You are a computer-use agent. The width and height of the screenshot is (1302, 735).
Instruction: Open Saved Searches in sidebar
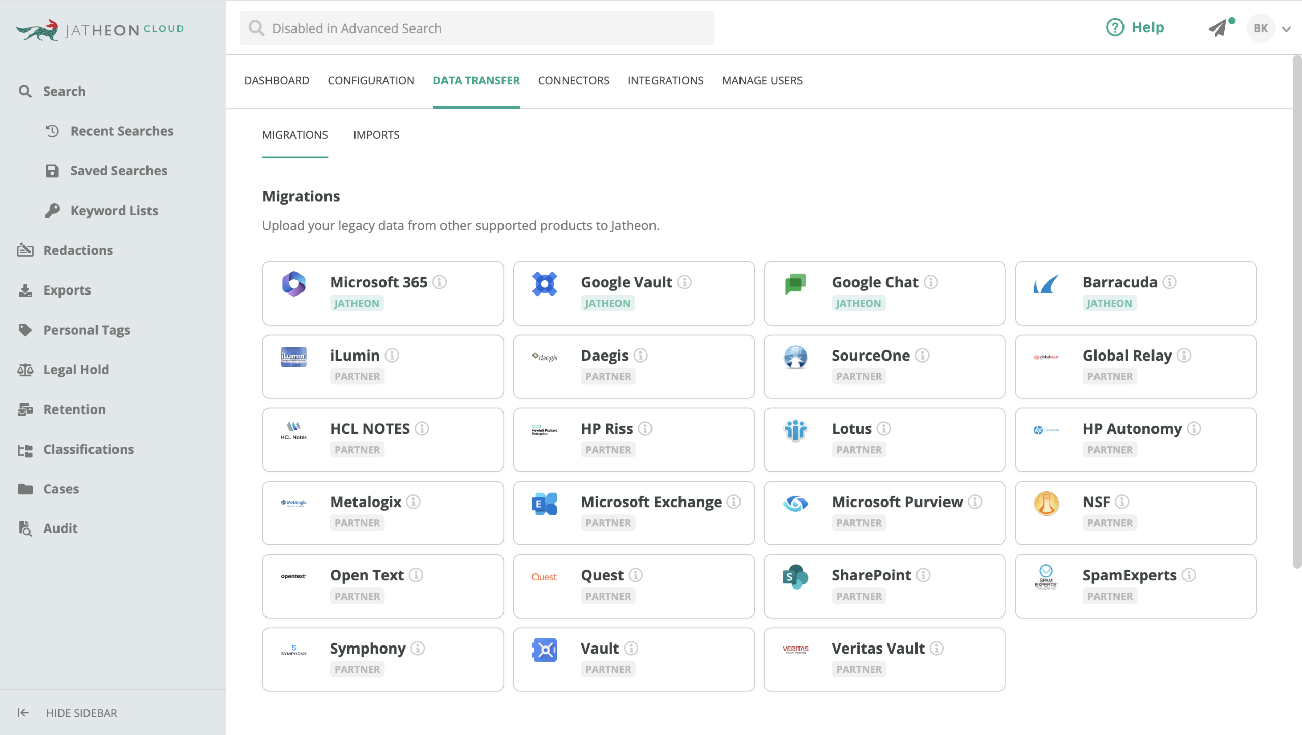point(119,170)
